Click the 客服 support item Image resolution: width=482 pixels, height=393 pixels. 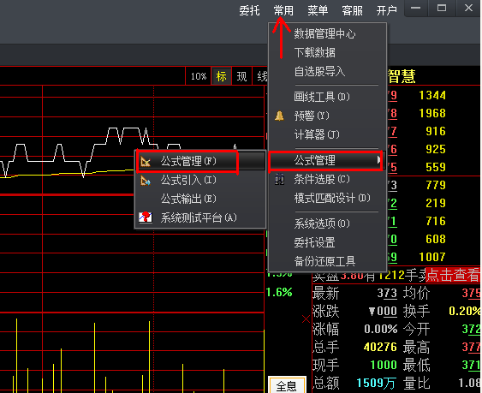tap(352, 10)
